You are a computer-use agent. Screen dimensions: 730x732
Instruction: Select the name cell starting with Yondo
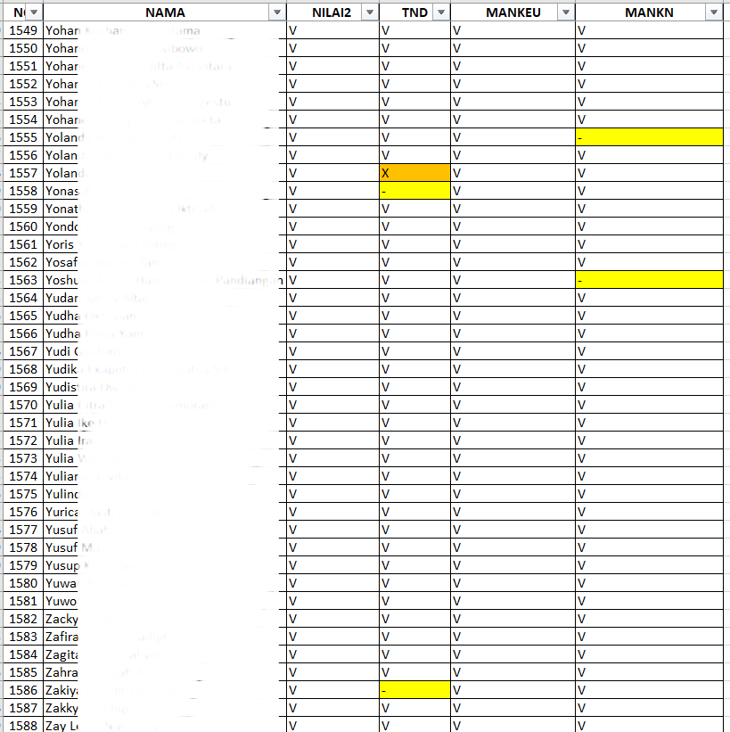pos(165,226)
